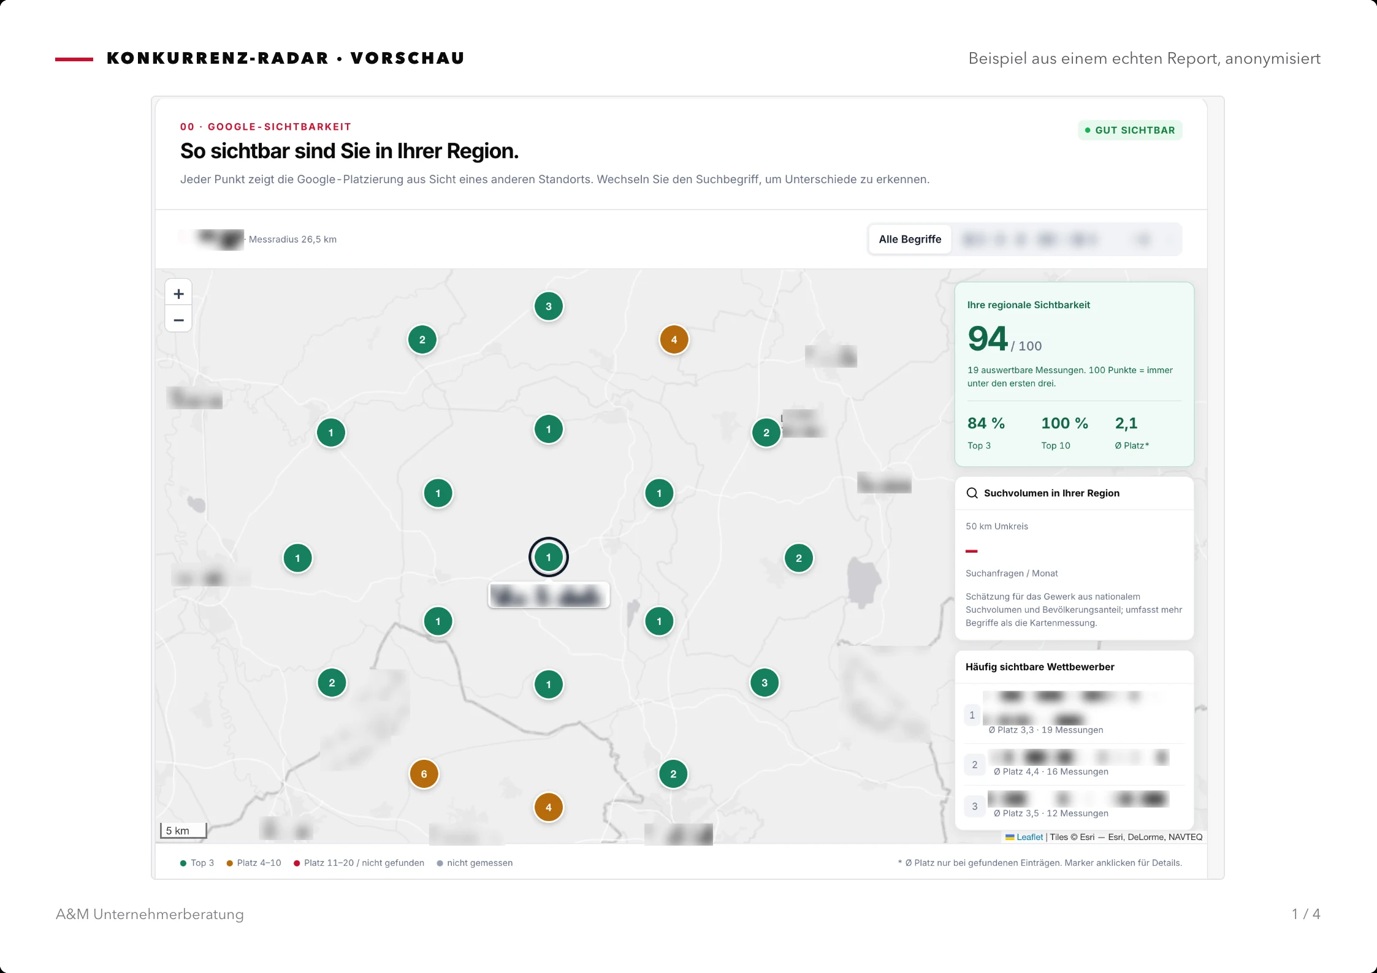
Task: Select competitor row with 12 Messungen
Action: pos(1074,806)
